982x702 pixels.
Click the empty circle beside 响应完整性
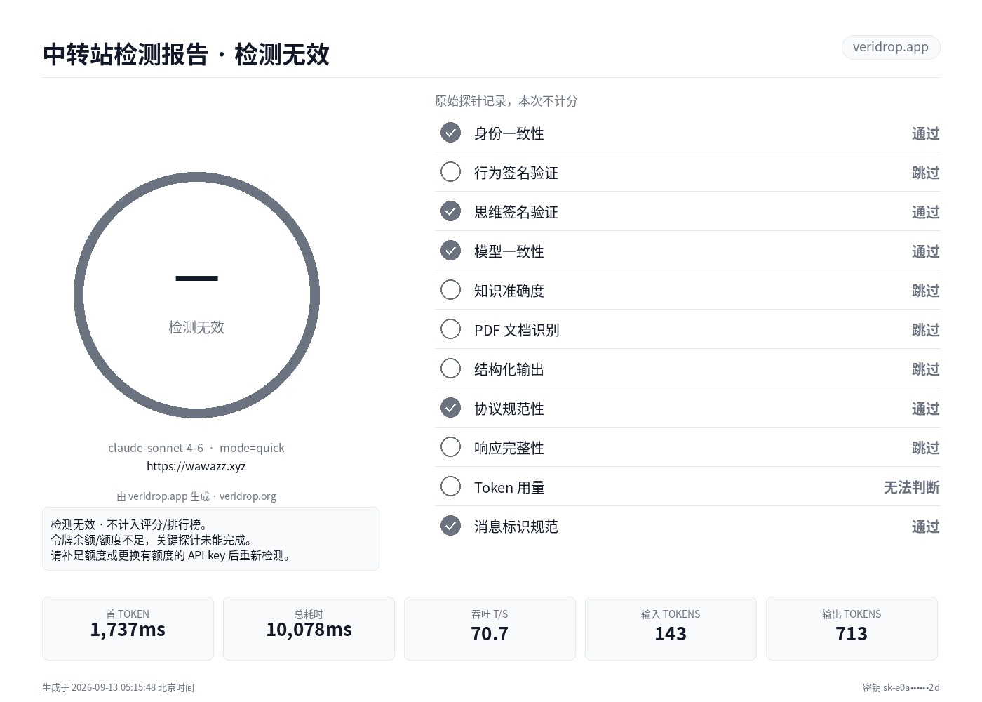click(450, 447)
